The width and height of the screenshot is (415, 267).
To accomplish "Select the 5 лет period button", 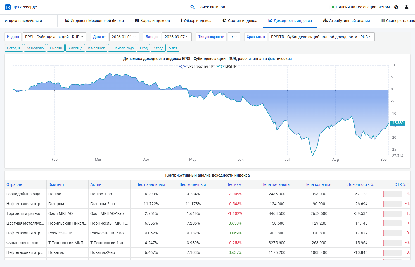I will (173, 48).
